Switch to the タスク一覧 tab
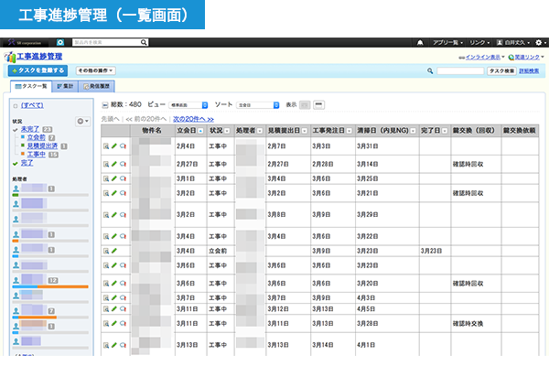The width and height of the screenshot is (549, 366). [x=31, y=86]
